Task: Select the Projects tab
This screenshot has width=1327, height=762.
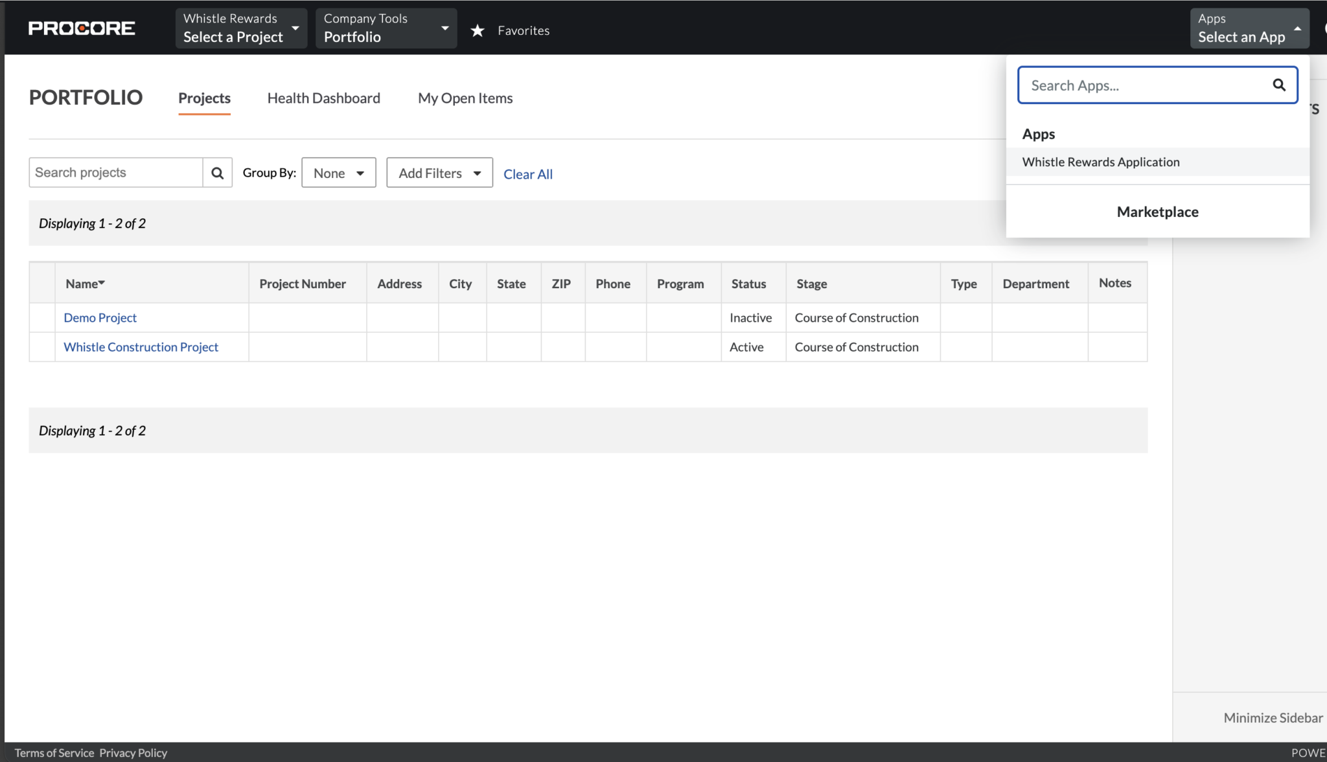Action: point(204,98)
